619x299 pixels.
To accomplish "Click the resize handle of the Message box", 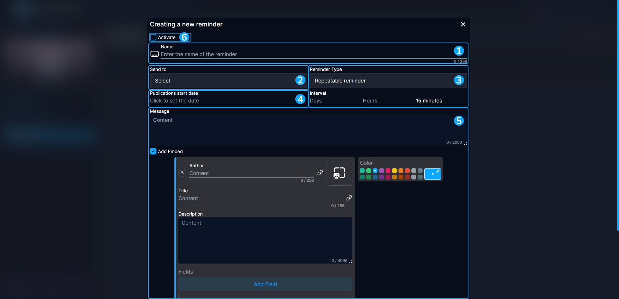I will [465, 144].
